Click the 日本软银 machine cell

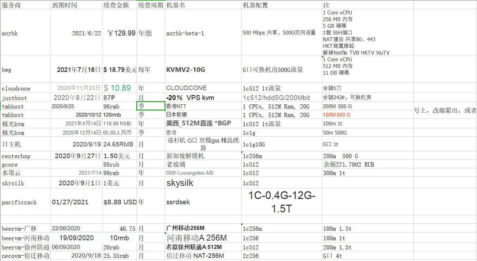click(203, 114)
